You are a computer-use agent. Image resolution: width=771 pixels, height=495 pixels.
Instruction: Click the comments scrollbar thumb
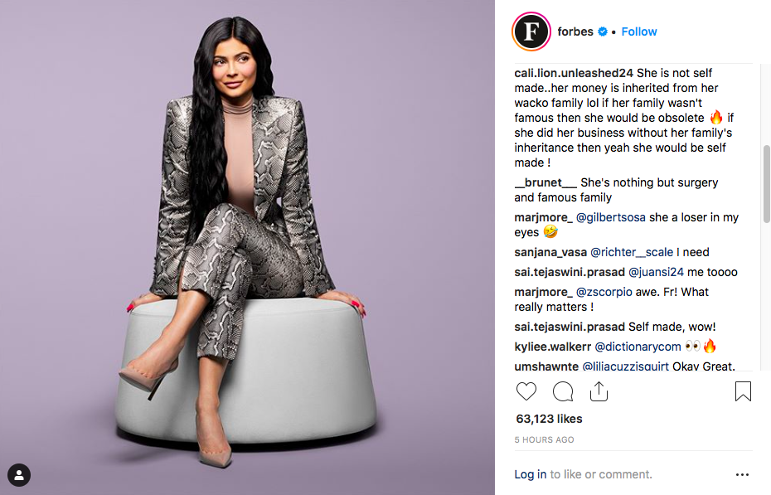click(x=766, y=184)
